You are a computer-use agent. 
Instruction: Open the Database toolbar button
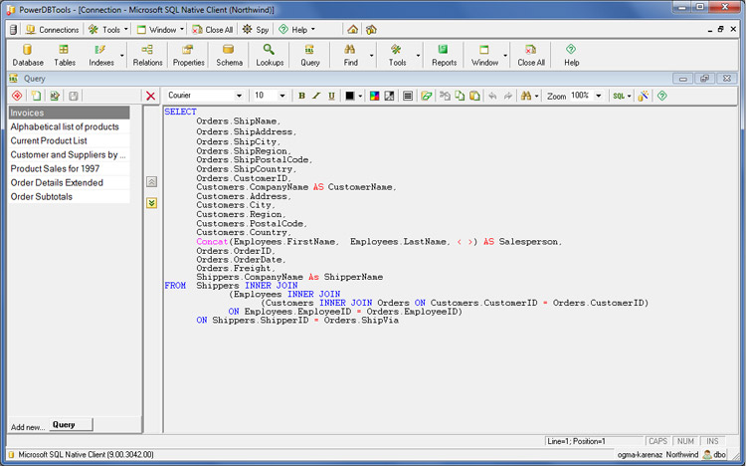[28, 55]
